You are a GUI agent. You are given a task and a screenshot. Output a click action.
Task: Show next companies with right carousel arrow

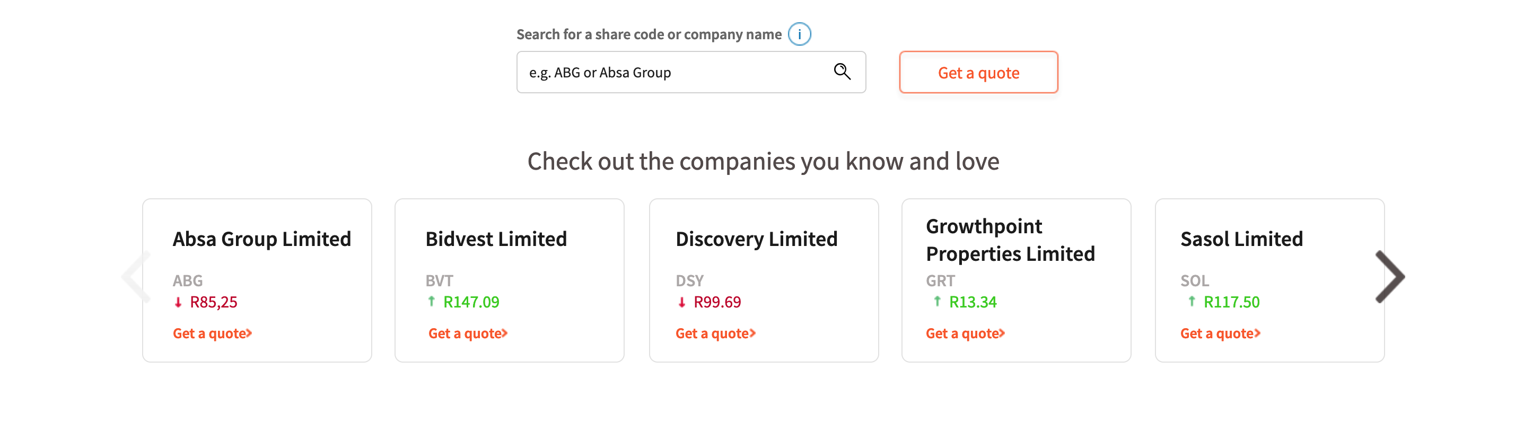click(x=1389, y=276)
